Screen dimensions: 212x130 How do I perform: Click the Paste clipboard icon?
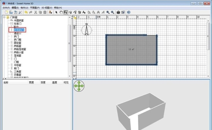pos(45,12)
